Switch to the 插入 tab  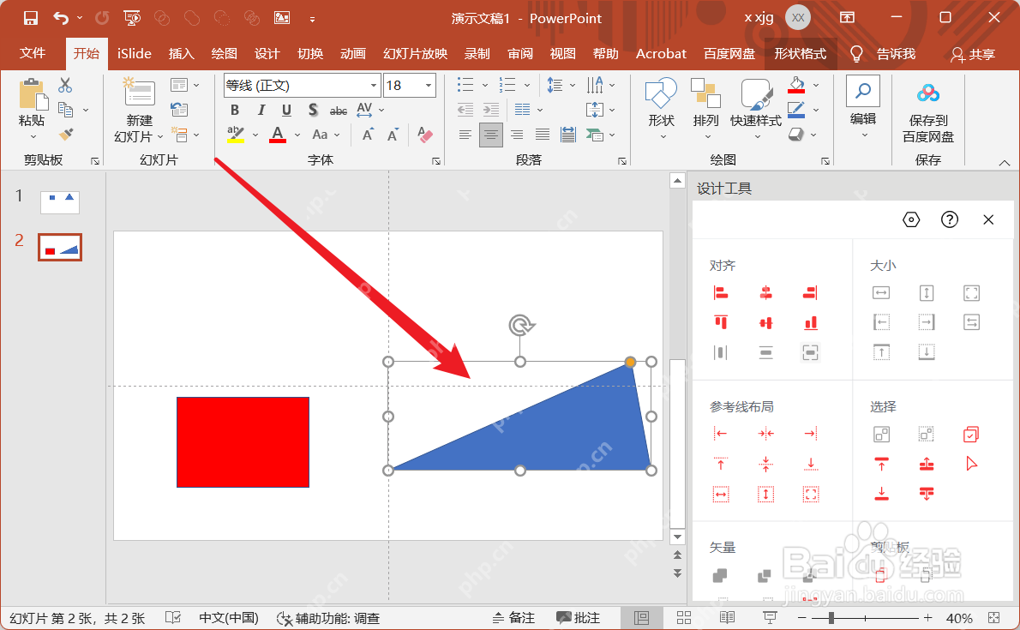(182, 53)
